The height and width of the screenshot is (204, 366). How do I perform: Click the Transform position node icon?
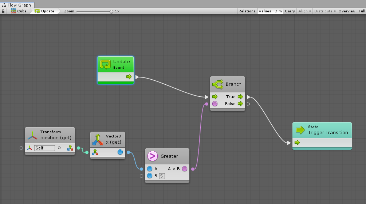pos(32,135)
